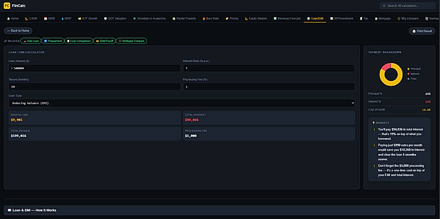Click the Print Result button
The height and width of the screenshot is (219, 440).
pos(422,31)
